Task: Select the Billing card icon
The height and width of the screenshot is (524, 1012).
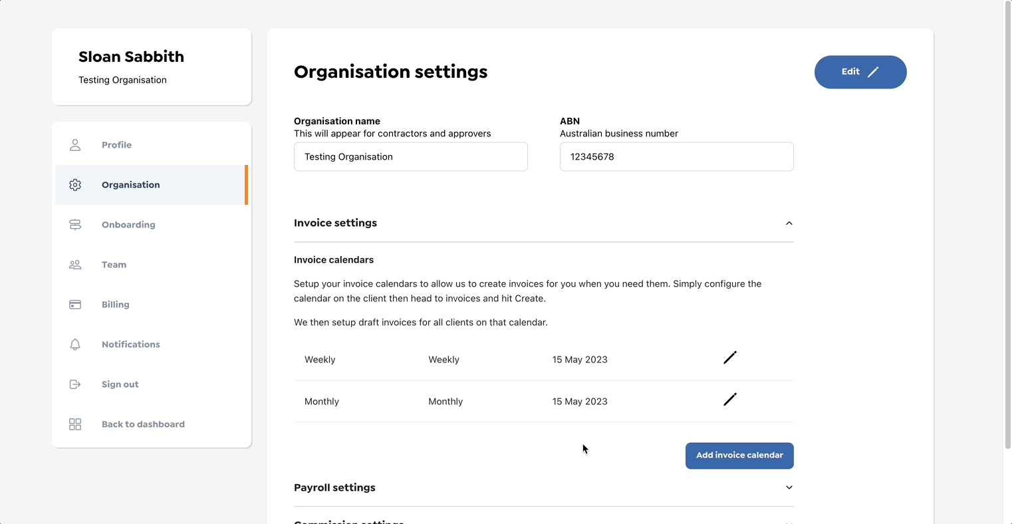Action: (74, 305)
